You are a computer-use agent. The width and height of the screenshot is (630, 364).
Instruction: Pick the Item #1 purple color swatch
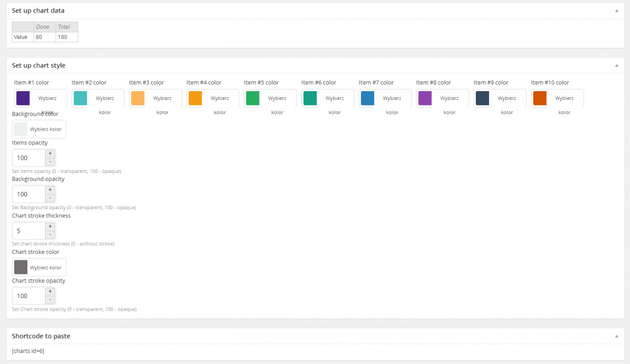[x=23, y=98]
